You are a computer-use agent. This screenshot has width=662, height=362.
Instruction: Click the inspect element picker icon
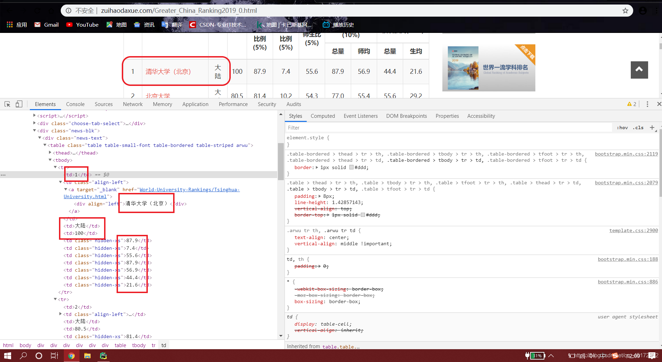(7, 104)
